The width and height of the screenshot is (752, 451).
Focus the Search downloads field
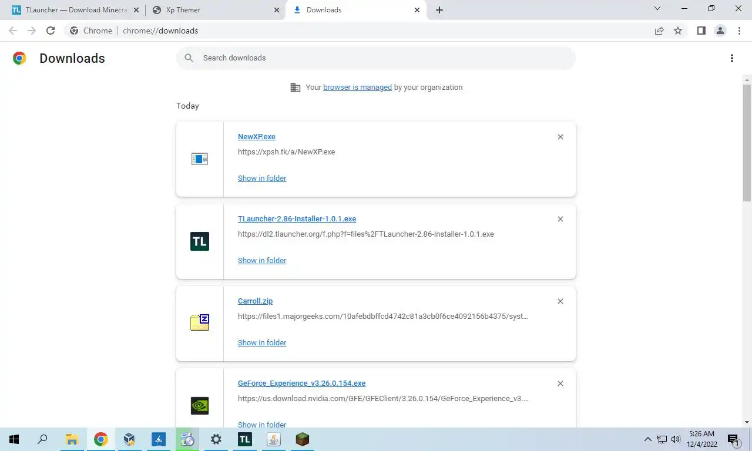376,58
